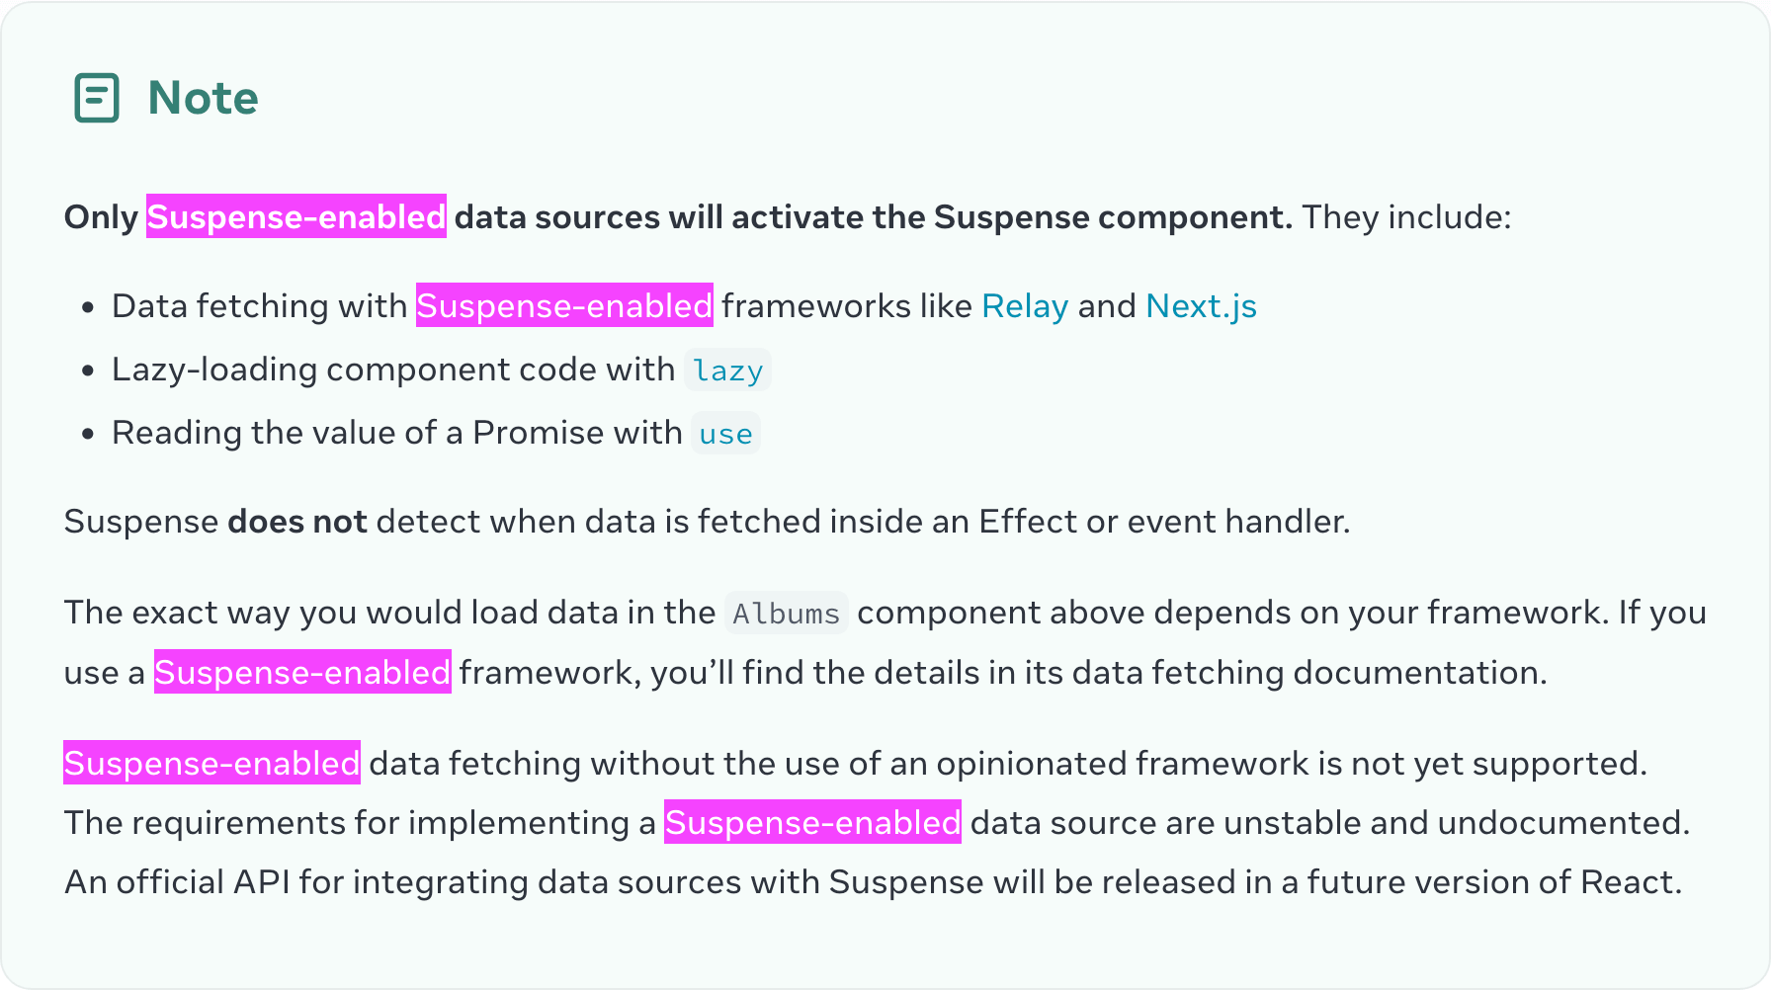Click highlighted Suspense-enabled before frameworks like Relay
The height and width of the screenshot is (990, 1771).
click(x=564, y=305)
